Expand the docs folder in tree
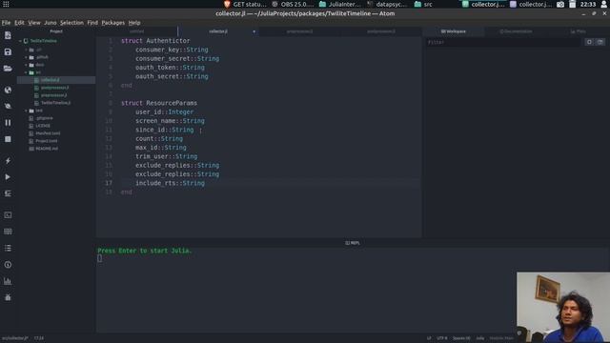The width and height of the screenshot is (610, 343). [x=26, y=65]
